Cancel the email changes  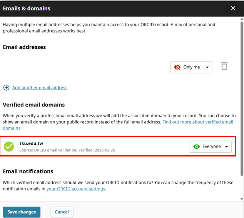[x=62, y=212]
